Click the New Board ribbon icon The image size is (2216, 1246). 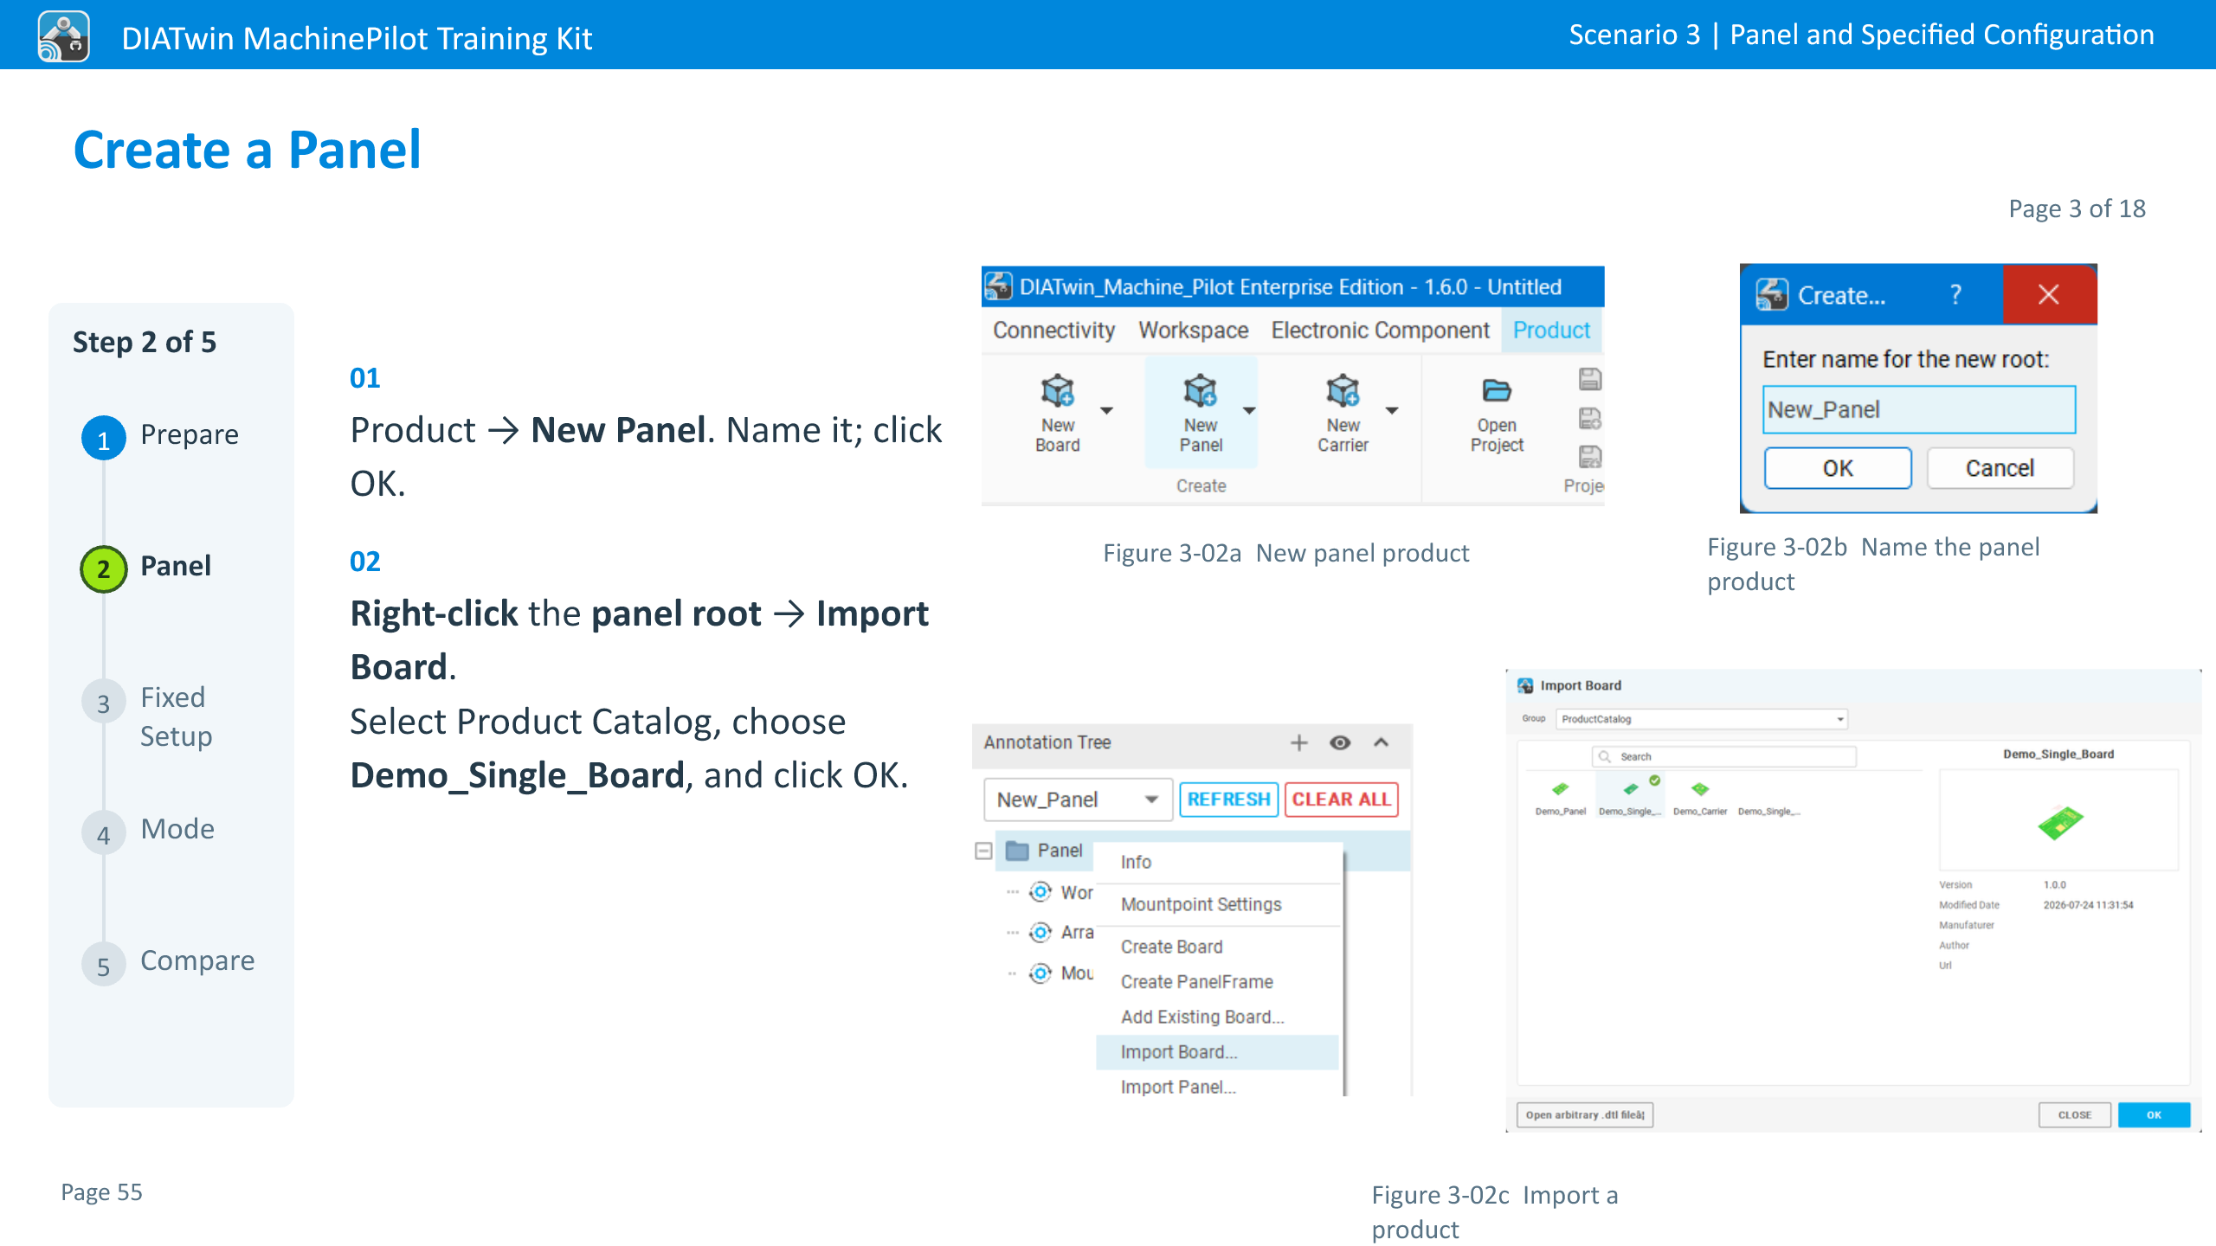coord(1057,392)
